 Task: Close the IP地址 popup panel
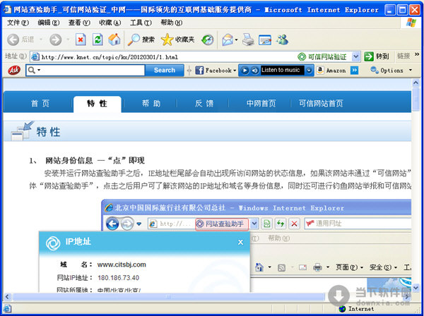[x=240, y=243]
